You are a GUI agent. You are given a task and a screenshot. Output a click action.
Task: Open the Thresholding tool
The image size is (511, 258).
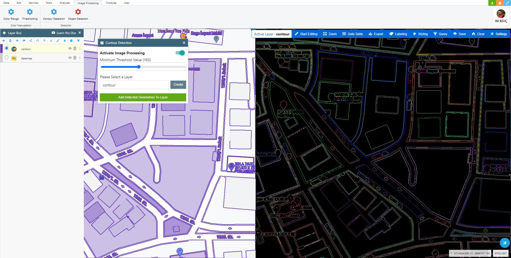click(30, 14)
